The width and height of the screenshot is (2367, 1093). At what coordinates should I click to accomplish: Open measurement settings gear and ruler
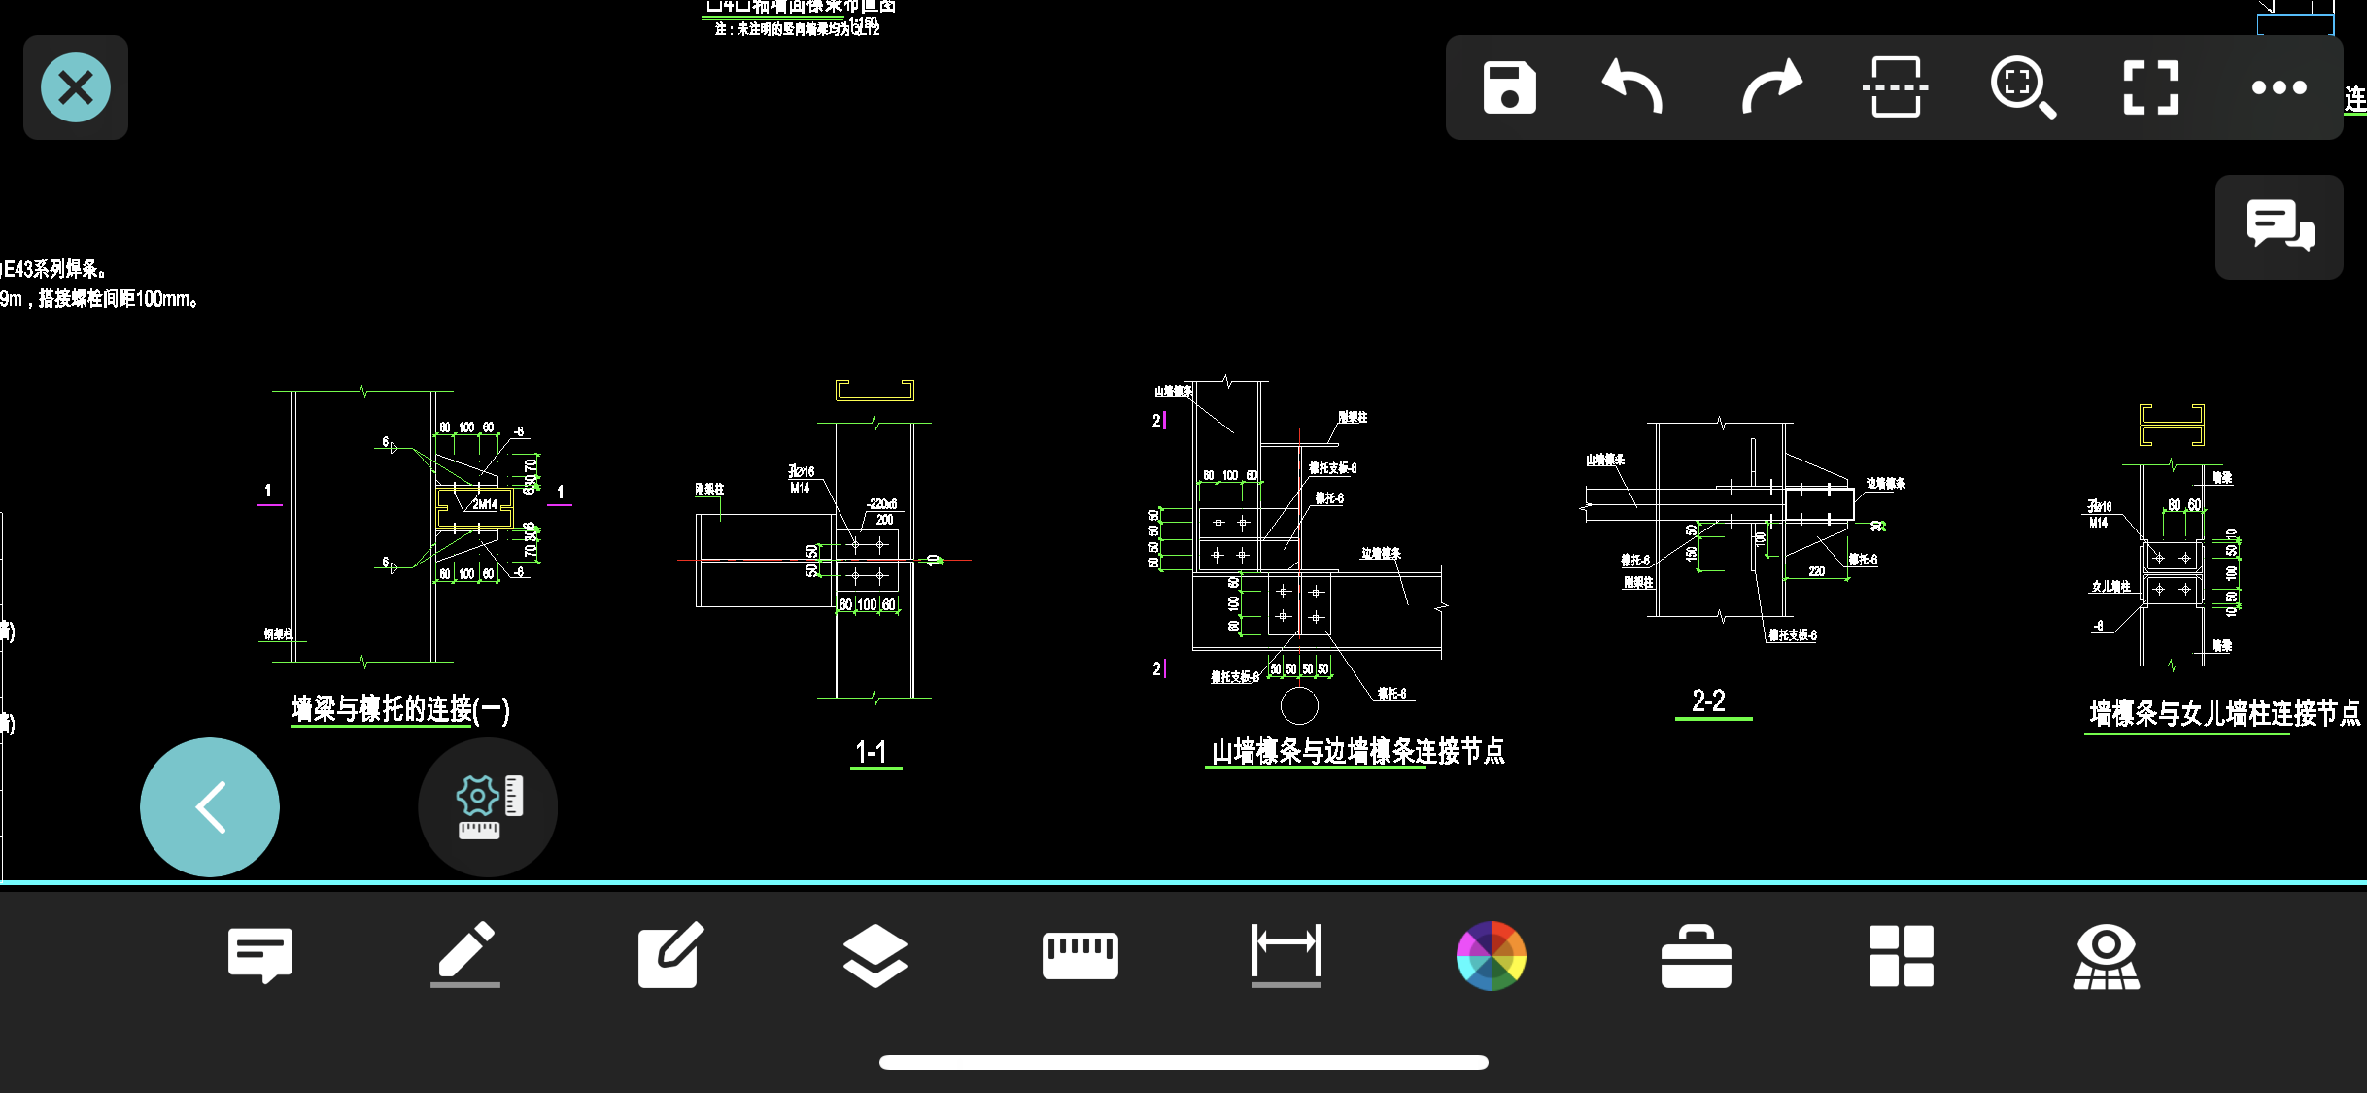point(488,806)
